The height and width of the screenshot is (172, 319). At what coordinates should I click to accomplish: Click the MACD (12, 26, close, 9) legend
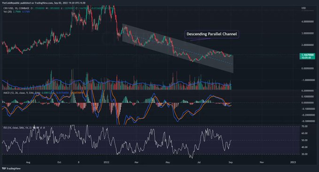pyautogui.click(x=22, y=93)
